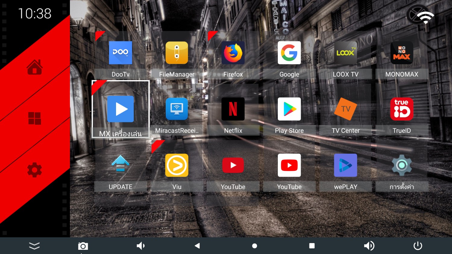Launch the MX player app

coord(121,109)
